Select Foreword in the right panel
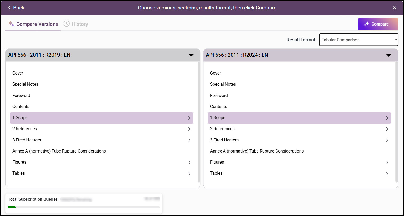Screen dimensions: 404x216 (x=219, y=96)
